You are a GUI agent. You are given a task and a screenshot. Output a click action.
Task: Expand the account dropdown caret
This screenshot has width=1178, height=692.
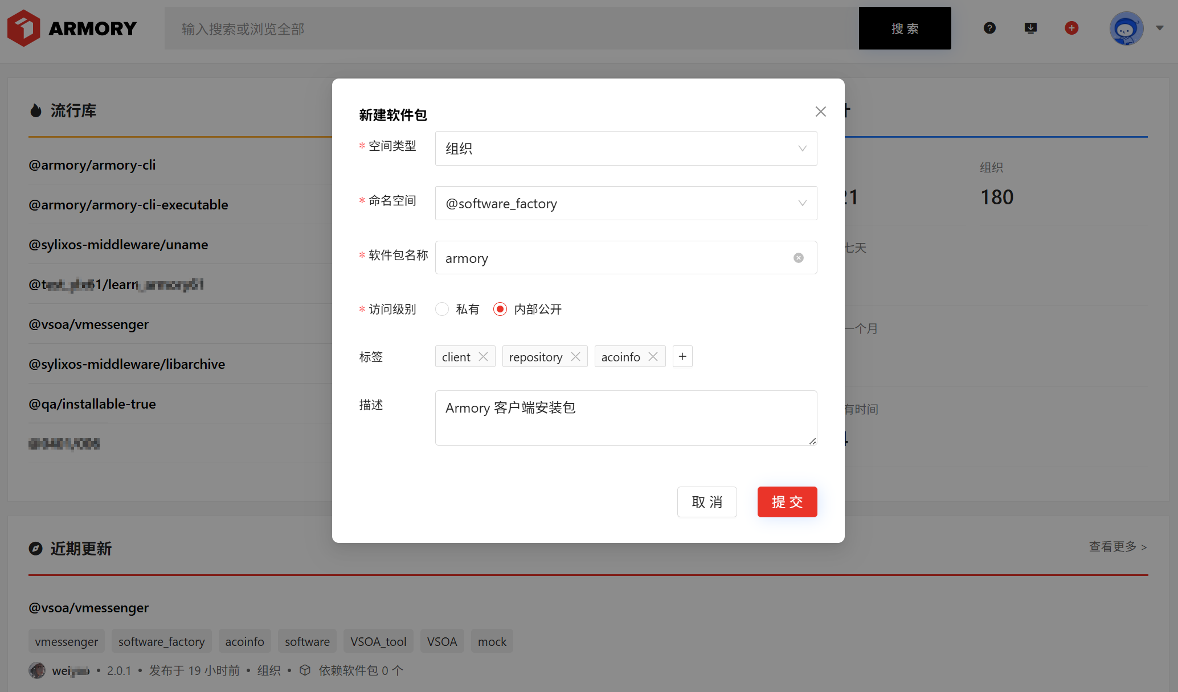click(1160, 28)
